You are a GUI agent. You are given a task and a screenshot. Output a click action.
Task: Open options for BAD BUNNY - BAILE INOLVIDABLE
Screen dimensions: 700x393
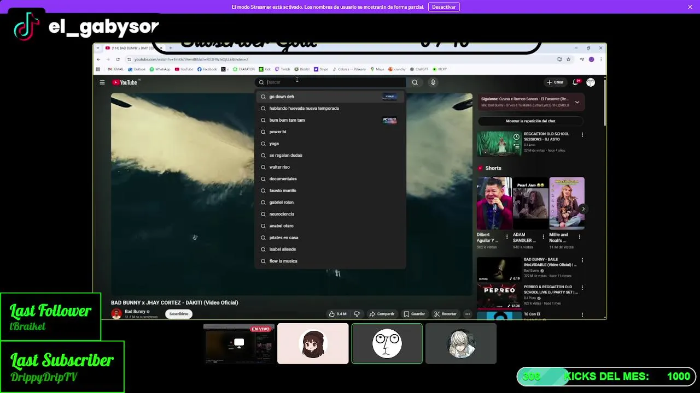click(582, 260)
